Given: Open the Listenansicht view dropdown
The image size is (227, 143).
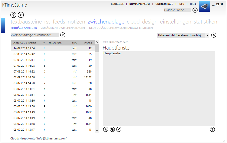Looking at the screenshot, I should [207, 35].
